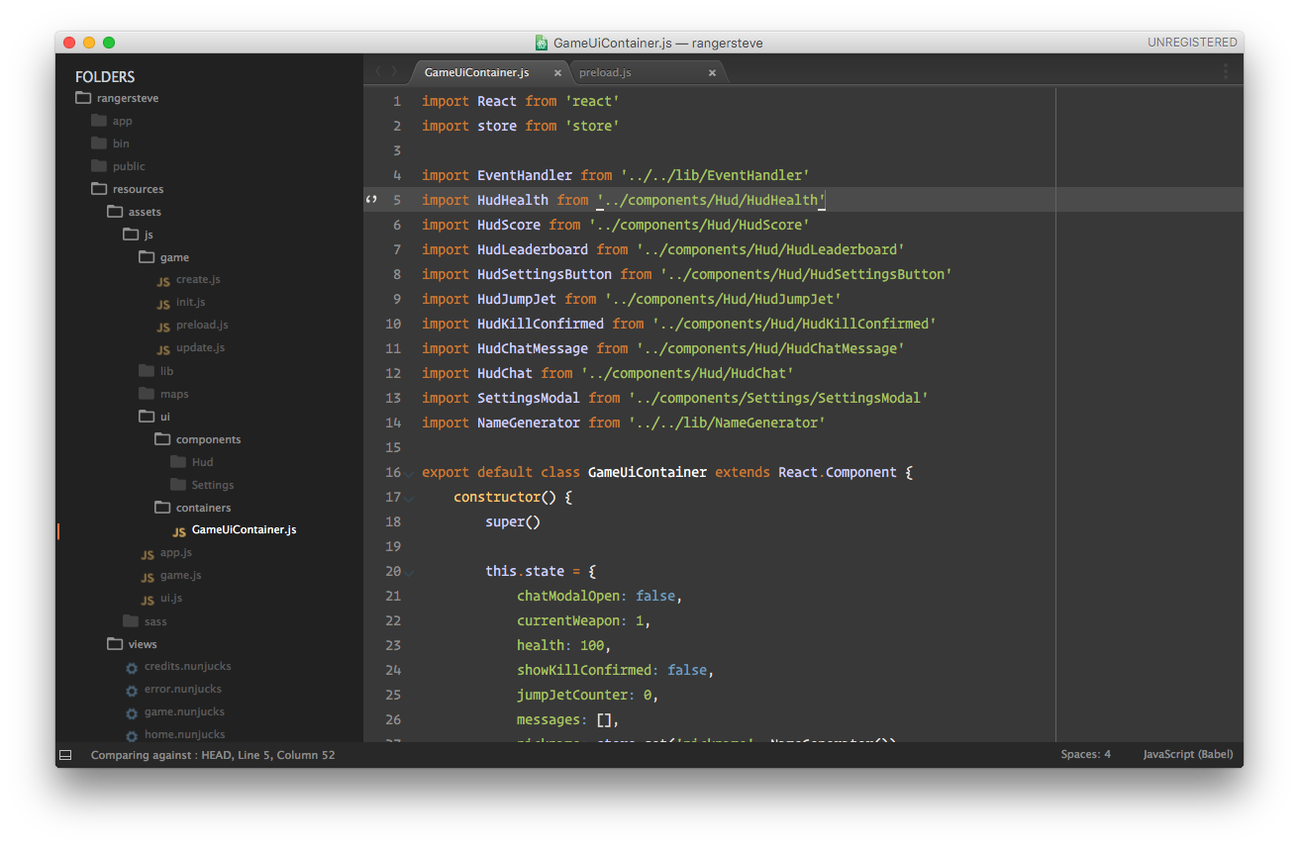Click the JS icon beside create.js
Screen dimensions: 1299x847
[x=163, y=280]
